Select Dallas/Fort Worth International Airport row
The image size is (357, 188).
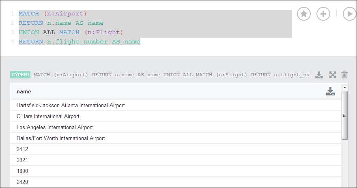click(176, 138)
